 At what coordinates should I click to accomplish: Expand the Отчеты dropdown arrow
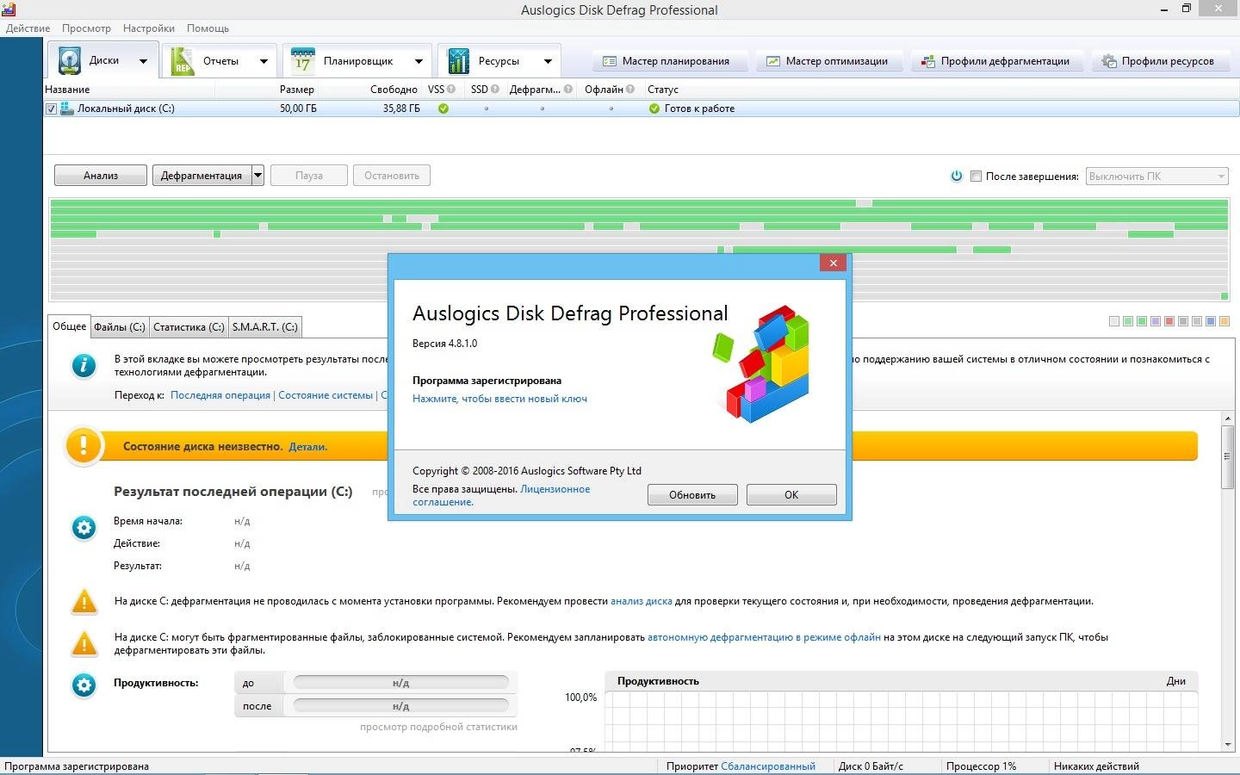[263, 61]
